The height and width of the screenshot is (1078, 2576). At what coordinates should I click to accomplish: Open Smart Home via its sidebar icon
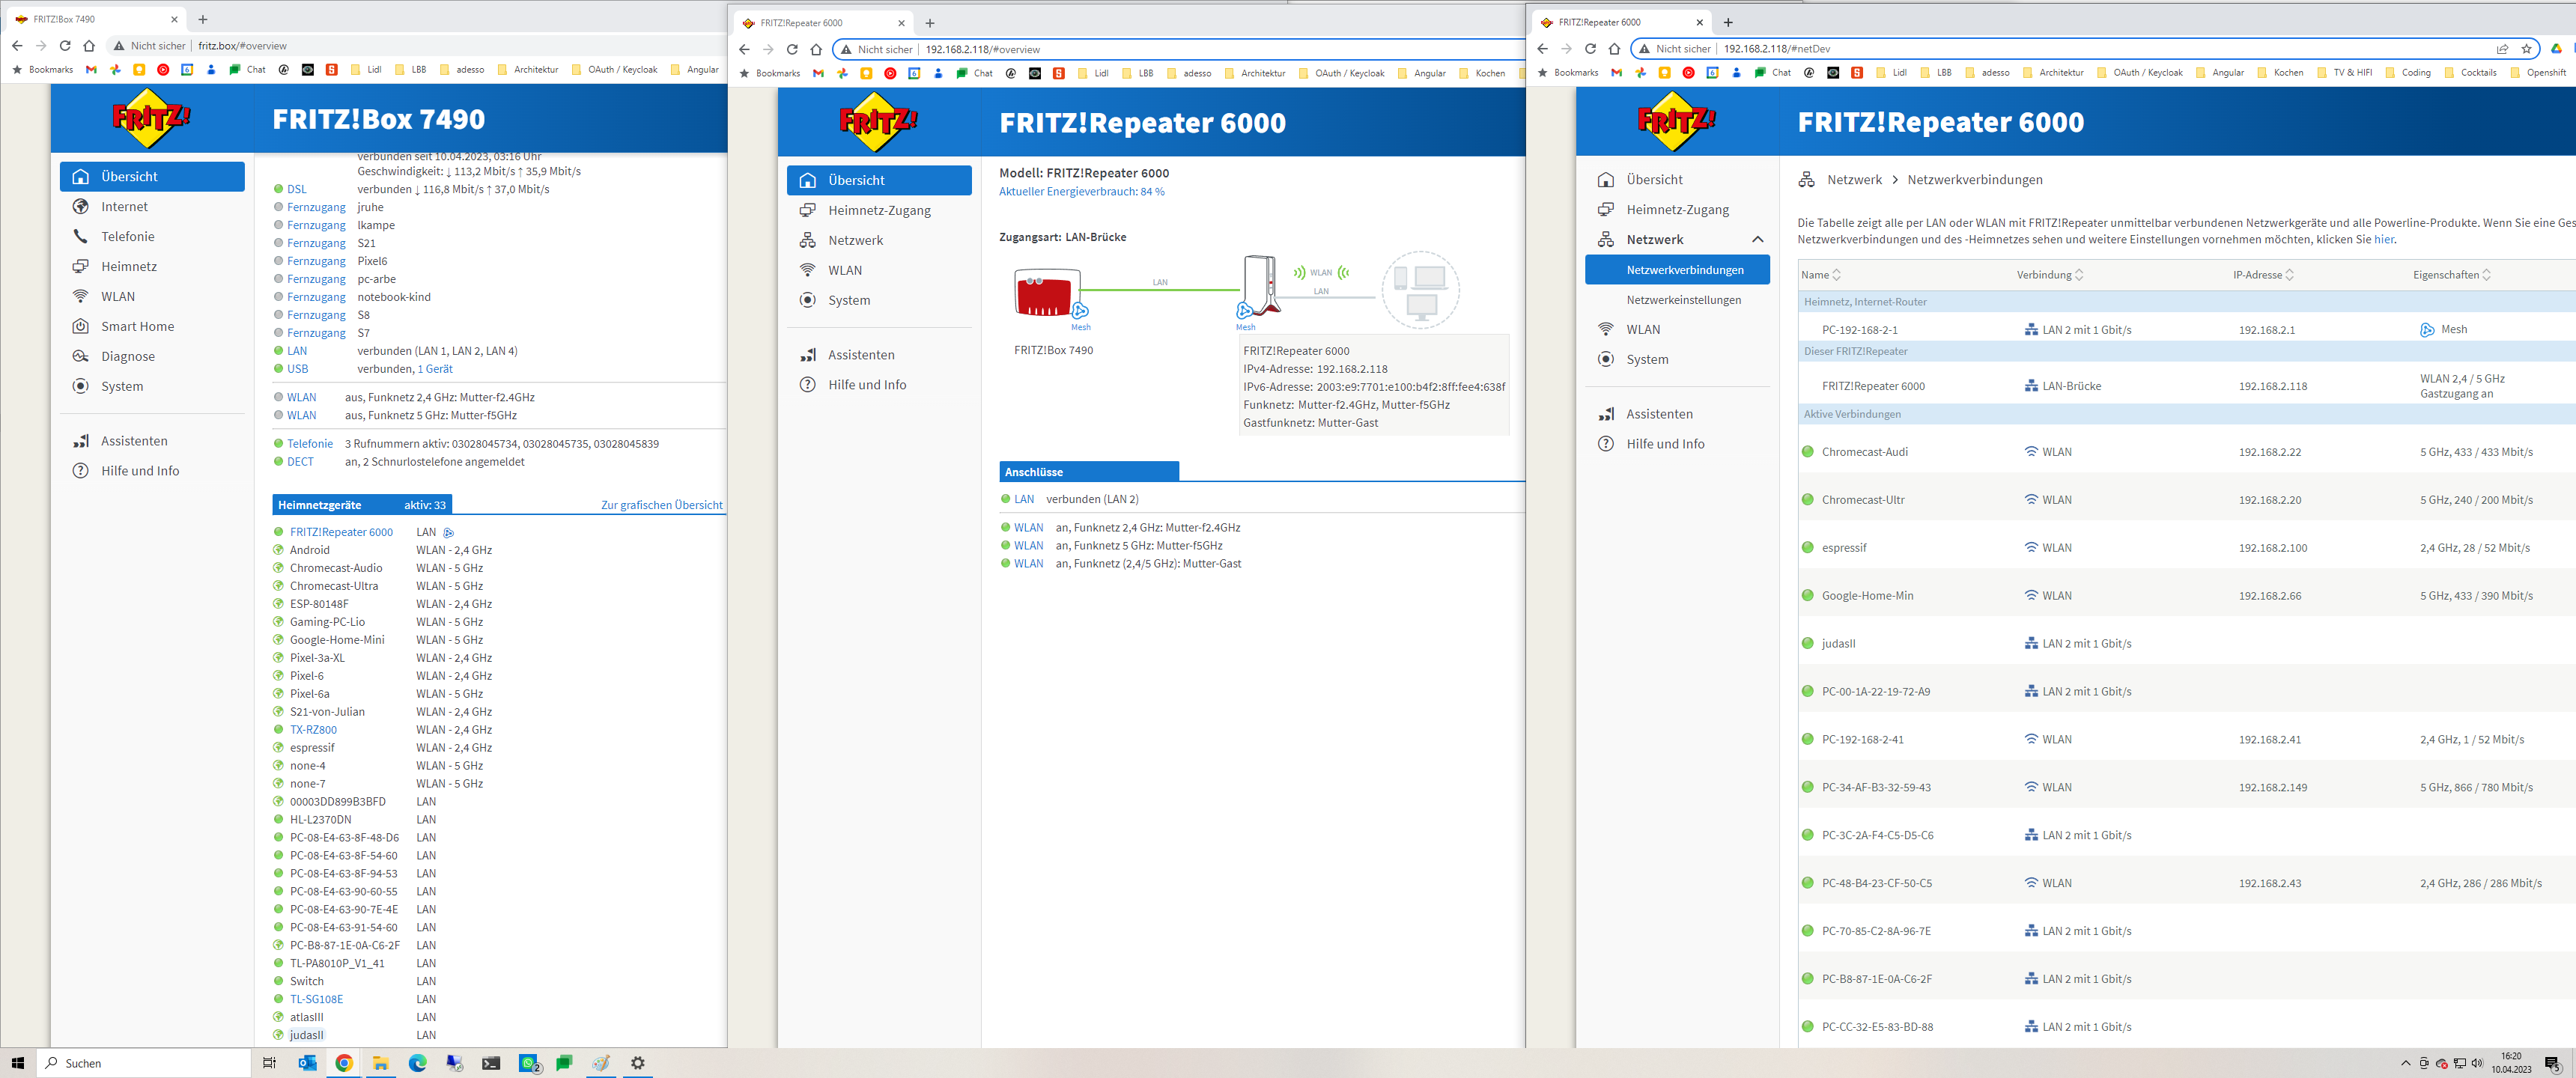(80, 327)
